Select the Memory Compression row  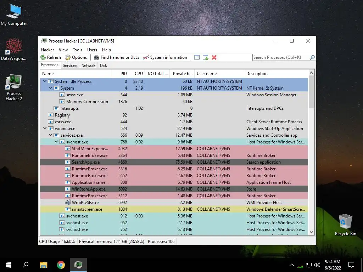(x=174, y=102)
